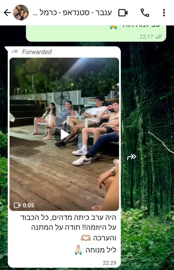Select the green outgoing message bubble
174x270 pixels.
[x=96, y=33]
